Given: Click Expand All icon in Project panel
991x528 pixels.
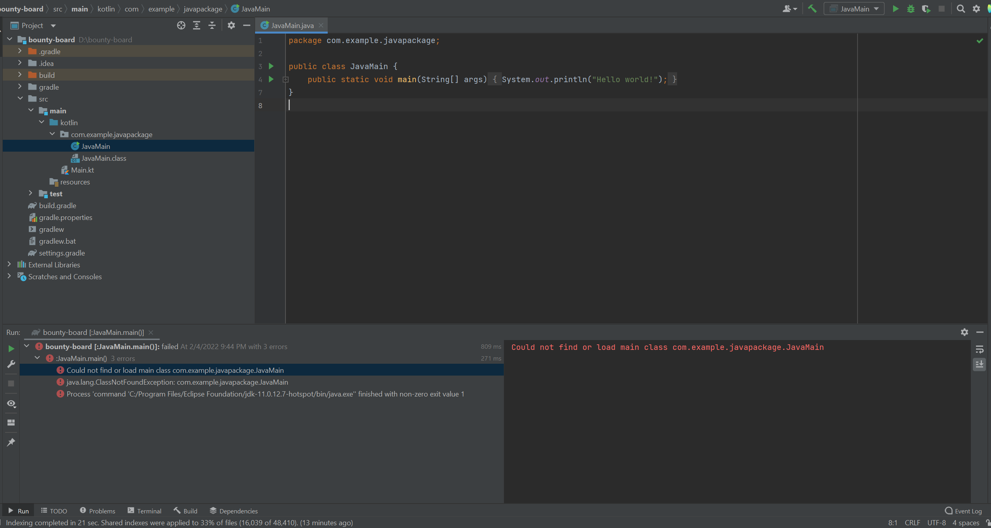Looking at the screenshot, I should [197, 26].
